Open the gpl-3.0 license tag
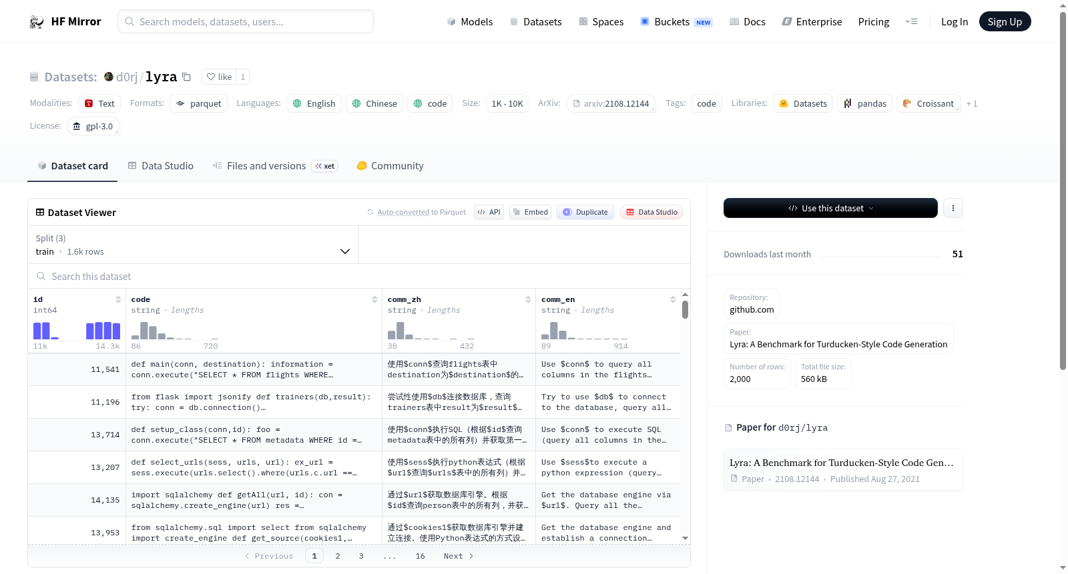Image resolution: width=1068 pixels, height=574 pixels. pos(93,126)
